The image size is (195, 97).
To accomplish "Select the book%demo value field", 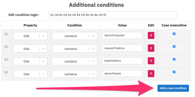I will (x=122, y=61).
